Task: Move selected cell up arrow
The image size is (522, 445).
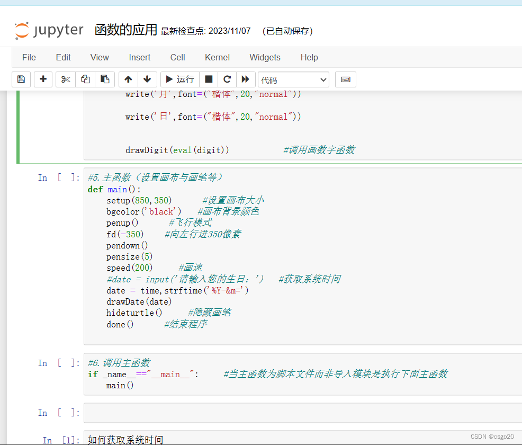Action: (128, 79)
